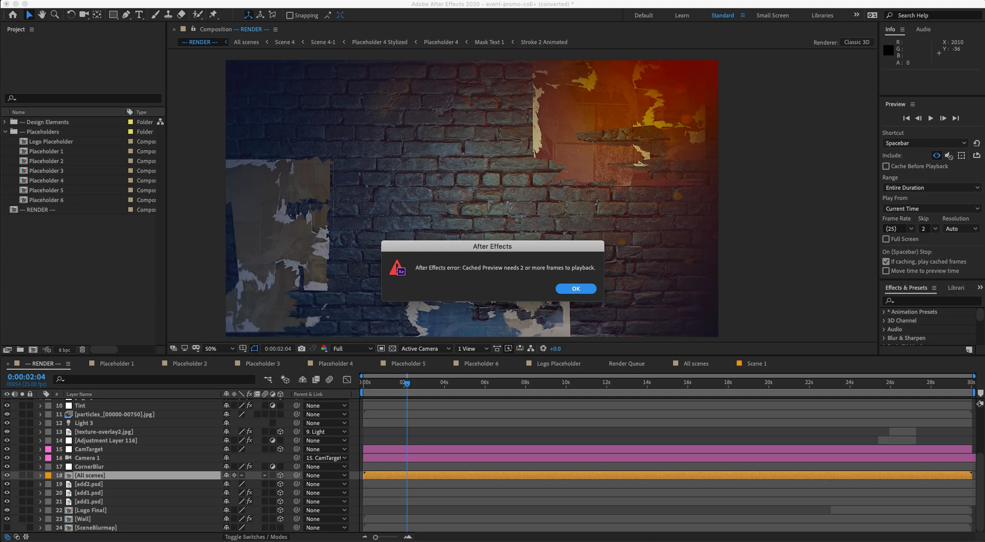Select the Zoom magnifier tool

[55, 15]
